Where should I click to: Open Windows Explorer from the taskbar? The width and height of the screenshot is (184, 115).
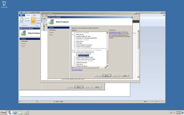[x=21, y=113]
